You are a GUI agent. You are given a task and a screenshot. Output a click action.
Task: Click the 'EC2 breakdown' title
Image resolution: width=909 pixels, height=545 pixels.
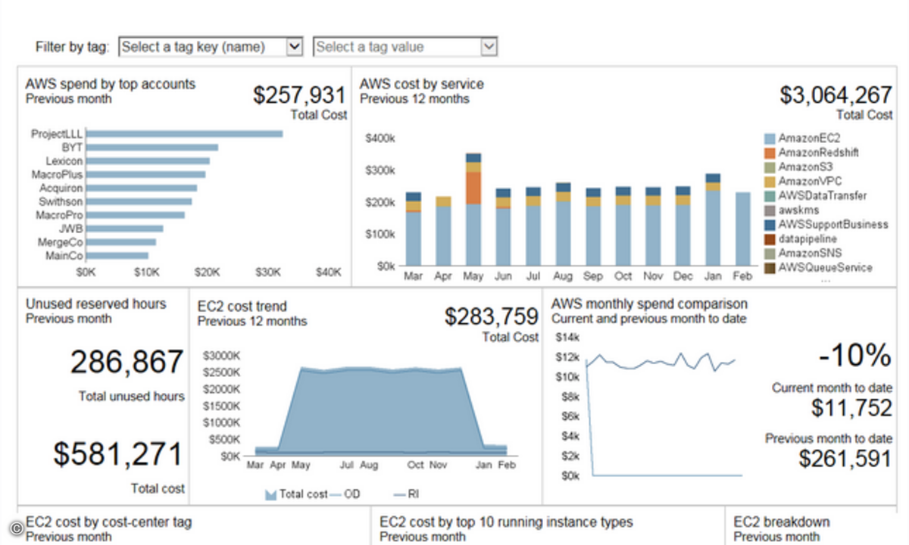click(x=782, y=522)
